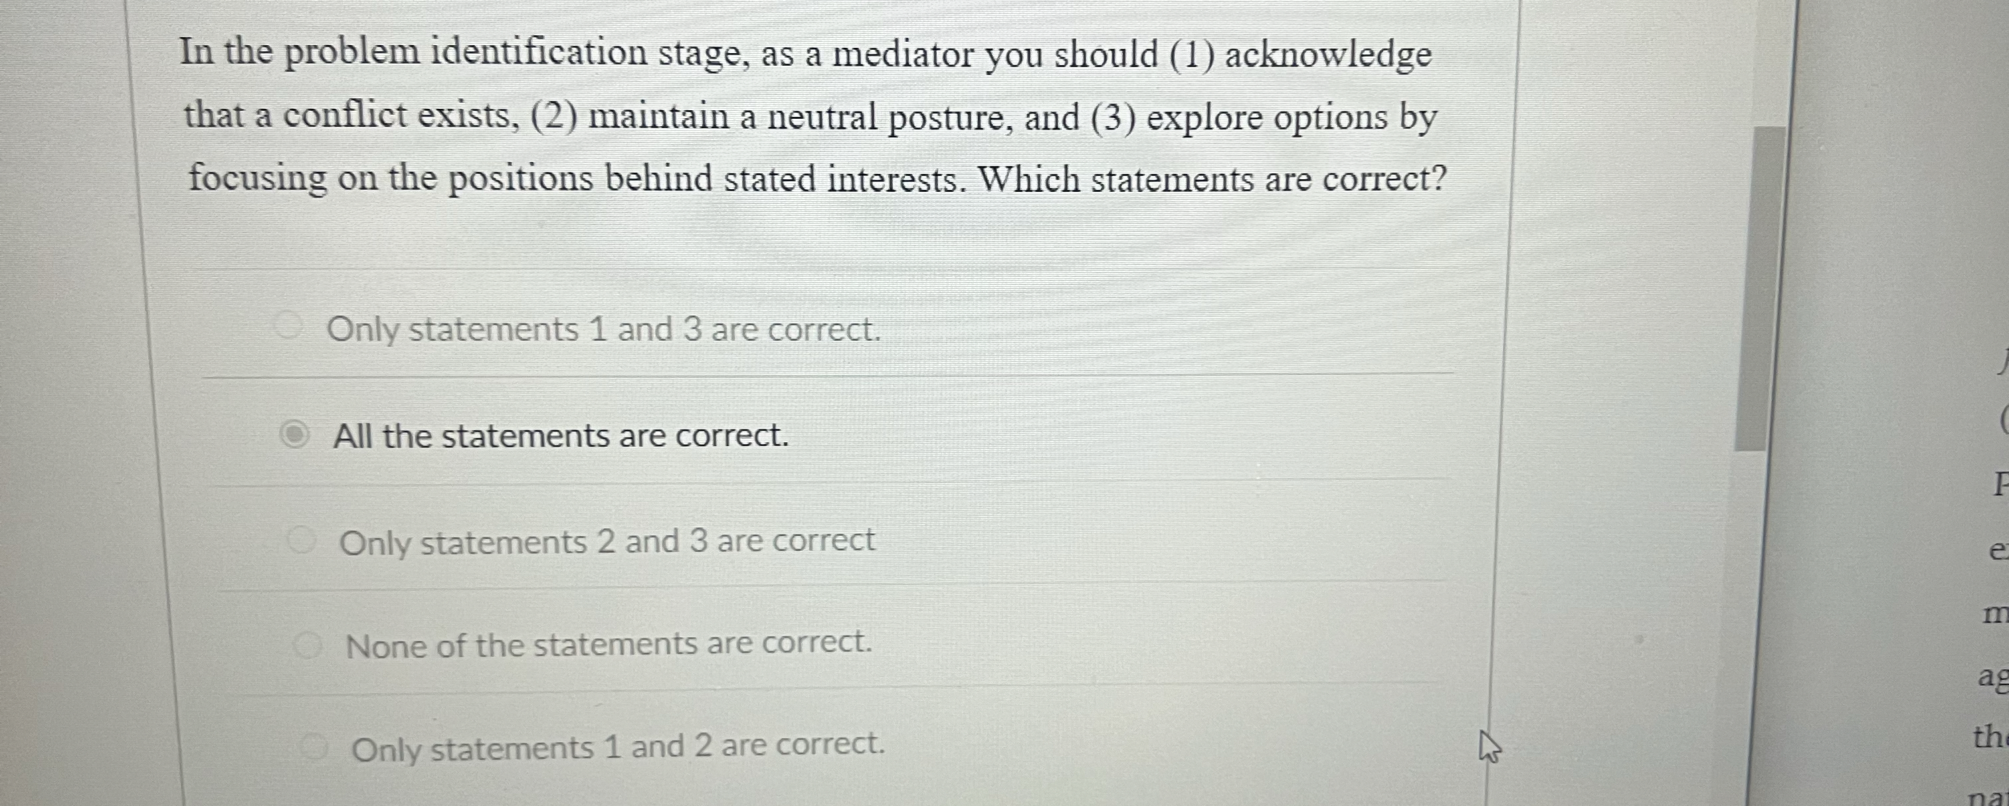
Task: Click the row containing the selected answer
Action: click(x=702, y=436)
